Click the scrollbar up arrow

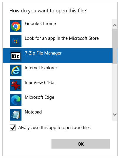pos(115,25)
